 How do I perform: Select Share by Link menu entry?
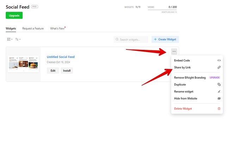point(197,67)
